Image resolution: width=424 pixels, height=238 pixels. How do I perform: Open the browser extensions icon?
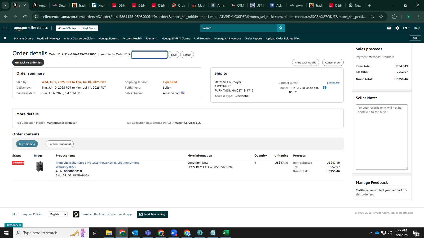point(394,17)
